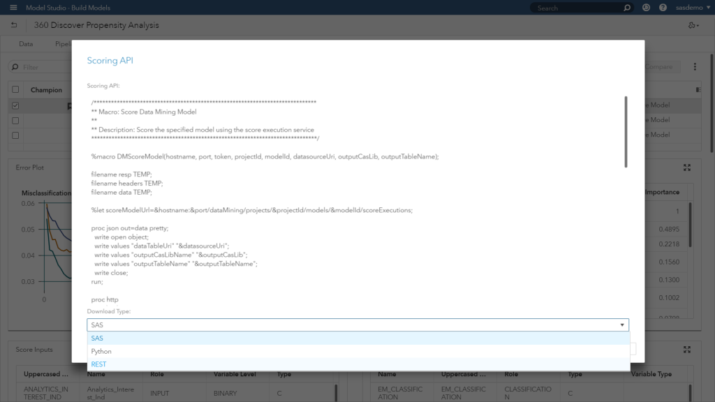Image resolution: width=715 pixels, height=402 pixels.
Task: Open the notifications icon in header
Action: click(646, 8)
